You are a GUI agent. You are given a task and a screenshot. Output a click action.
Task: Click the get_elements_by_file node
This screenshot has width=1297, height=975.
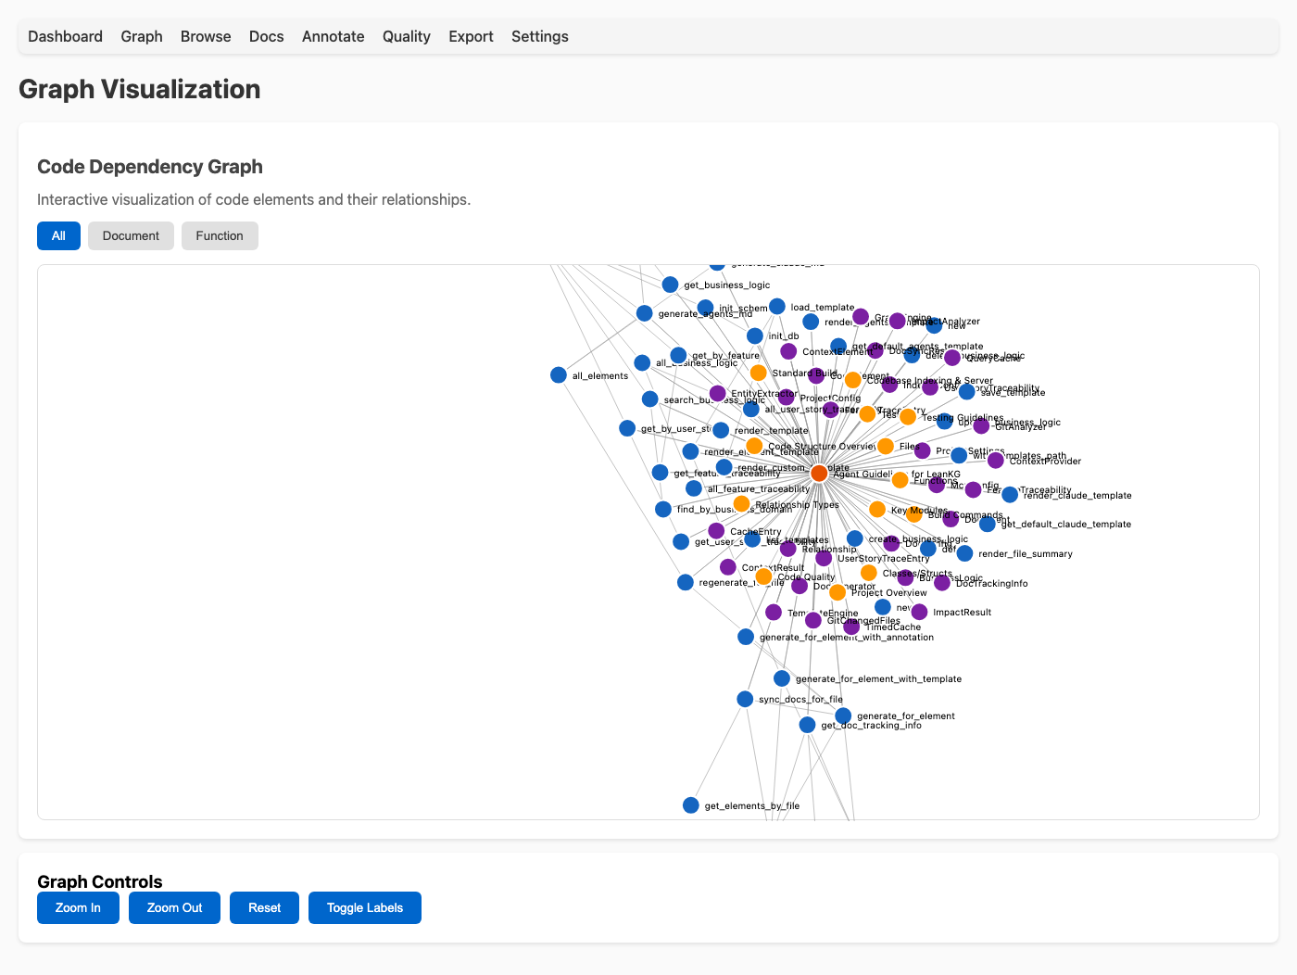(691, 804)
